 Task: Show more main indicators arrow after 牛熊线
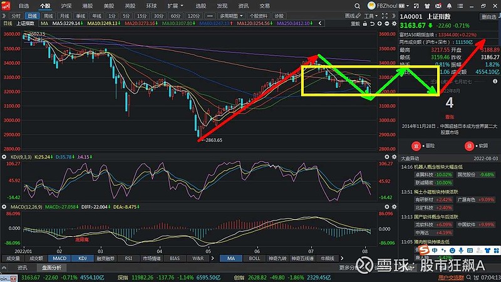pyautogui.click(x=342, y=258)
